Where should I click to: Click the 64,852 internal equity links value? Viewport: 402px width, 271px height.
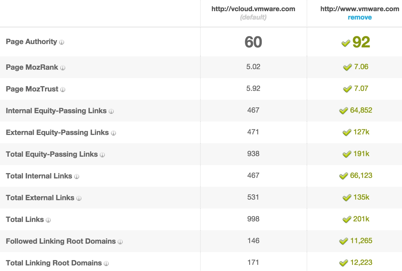tap(361, 110)
